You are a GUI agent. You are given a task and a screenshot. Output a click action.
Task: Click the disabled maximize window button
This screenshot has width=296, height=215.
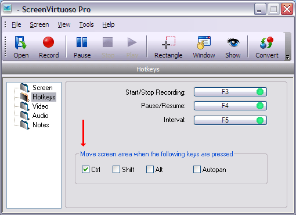pyautogui.click(x=273, y=9)
